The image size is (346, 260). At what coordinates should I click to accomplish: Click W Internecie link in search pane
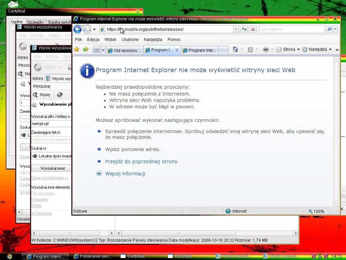[x=42, y=213]
